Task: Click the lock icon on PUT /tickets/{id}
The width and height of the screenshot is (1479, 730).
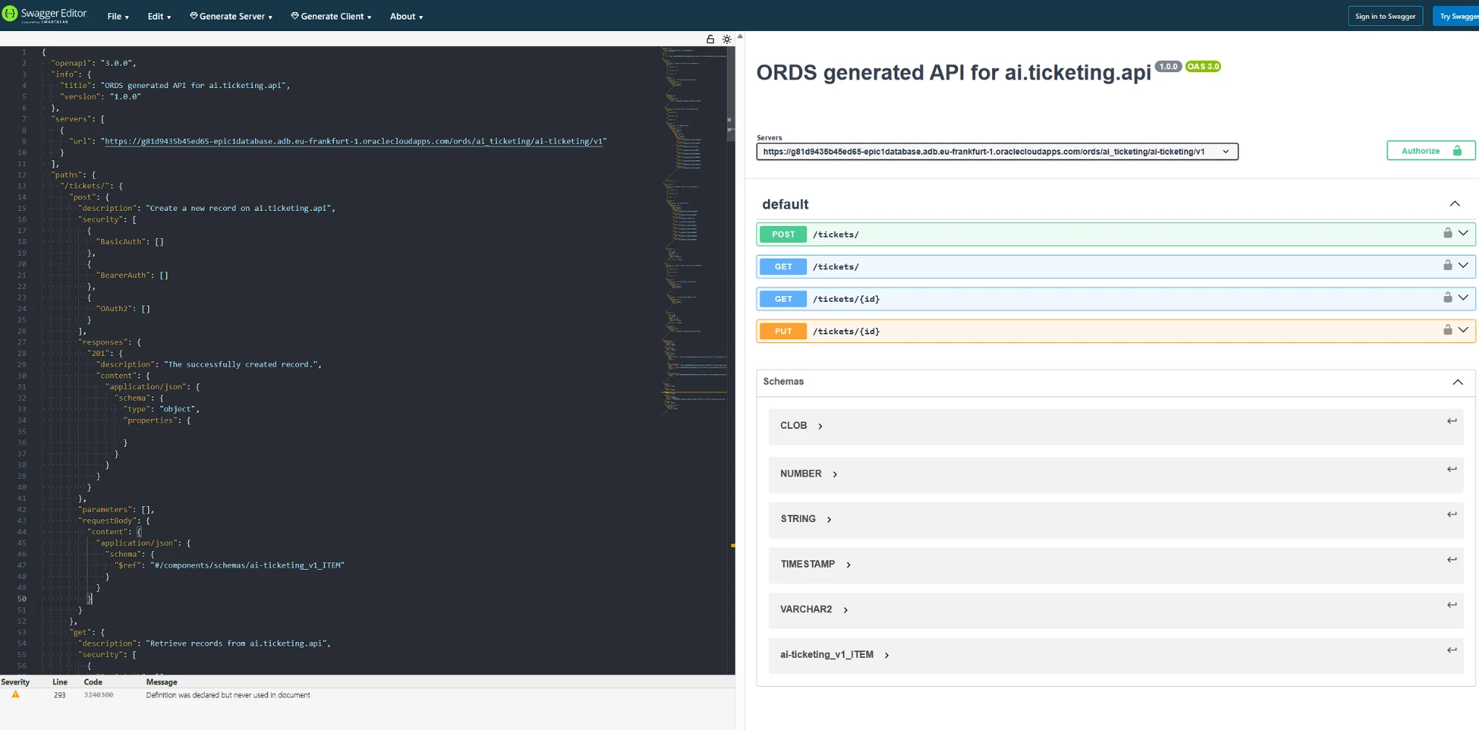Action: coord(1447,330)
